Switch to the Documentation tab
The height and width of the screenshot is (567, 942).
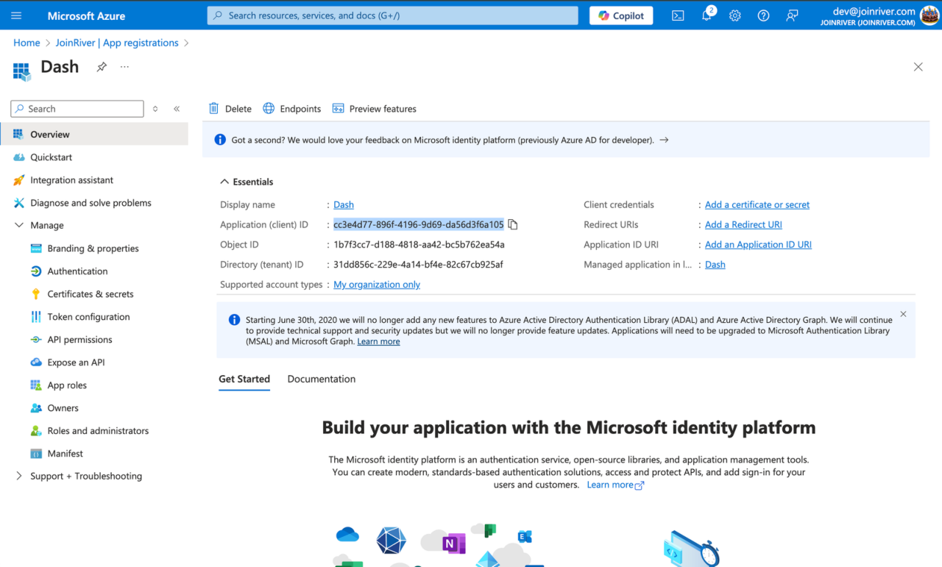coord(321,379)
